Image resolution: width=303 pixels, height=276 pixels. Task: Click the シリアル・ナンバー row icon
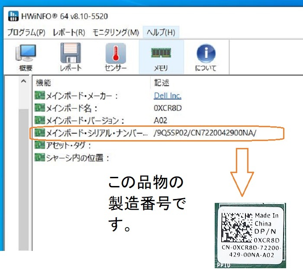40,133
